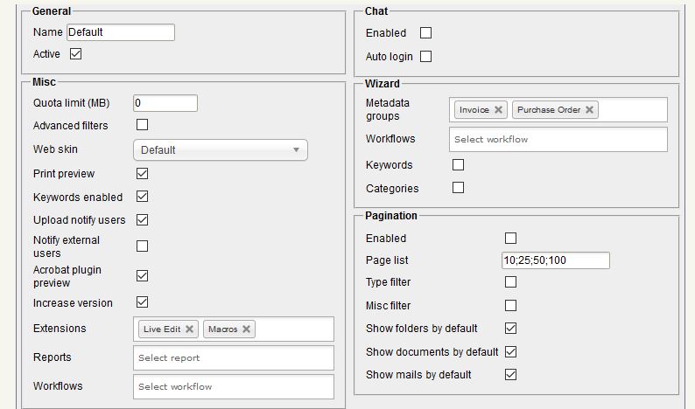Screen dimensions: 695x409
Task: Remove the Invoice metadata group tag
Action: tap(498, 110)
